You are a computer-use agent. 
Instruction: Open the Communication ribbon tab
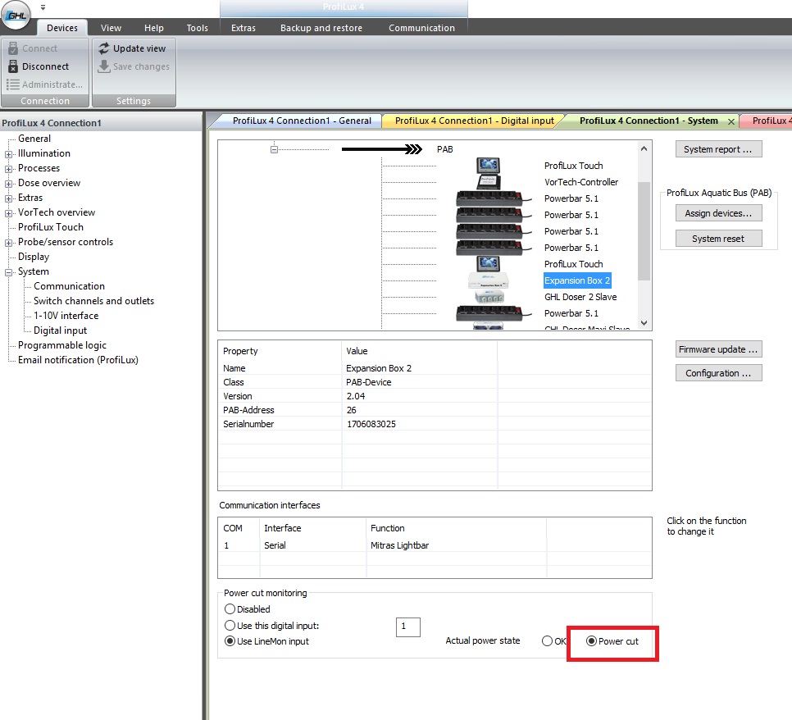click(421, 28)
